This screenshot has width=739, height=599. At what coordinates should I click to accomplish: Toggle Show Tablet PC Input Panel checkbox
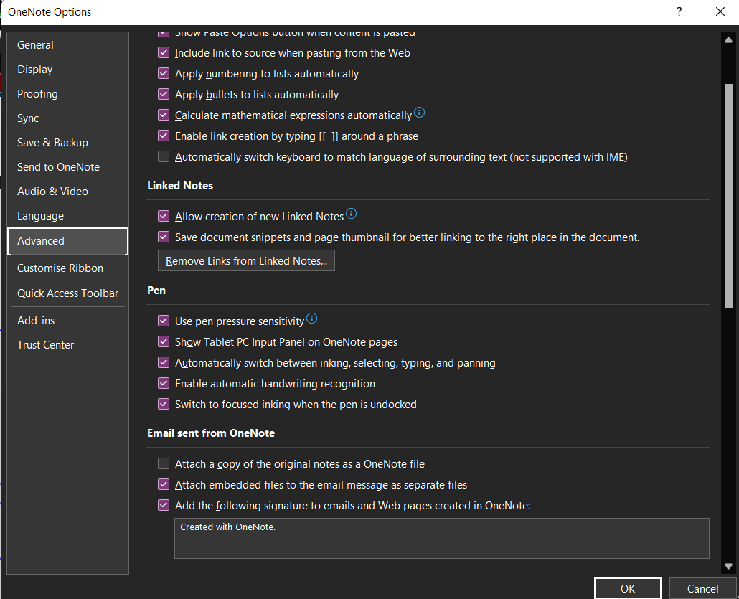pos(164,341)
